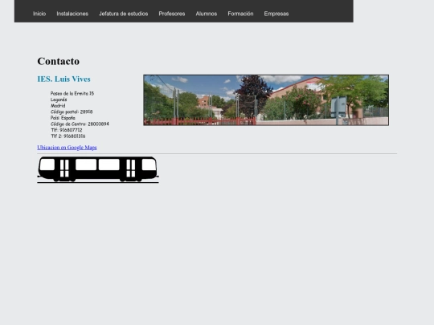Select second phone Tlf 2: 916801316

(68, 136)
